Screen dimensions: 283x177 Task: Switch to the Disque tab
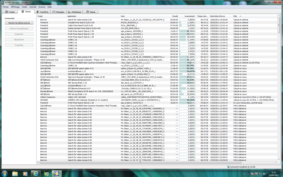pyautogui.click(x=91, y=12)
